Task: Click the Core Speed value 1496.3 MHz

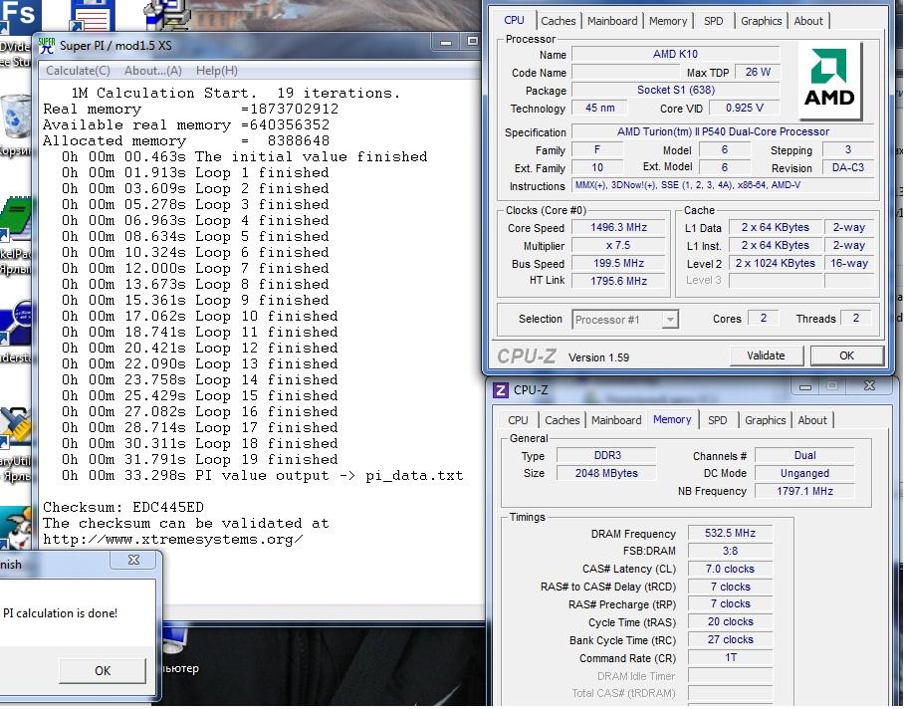Action: click(x=618, y=227)
